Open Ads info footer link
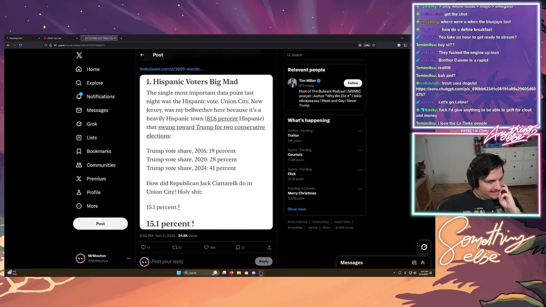The image size is (546, 307). tap(313, 227)
